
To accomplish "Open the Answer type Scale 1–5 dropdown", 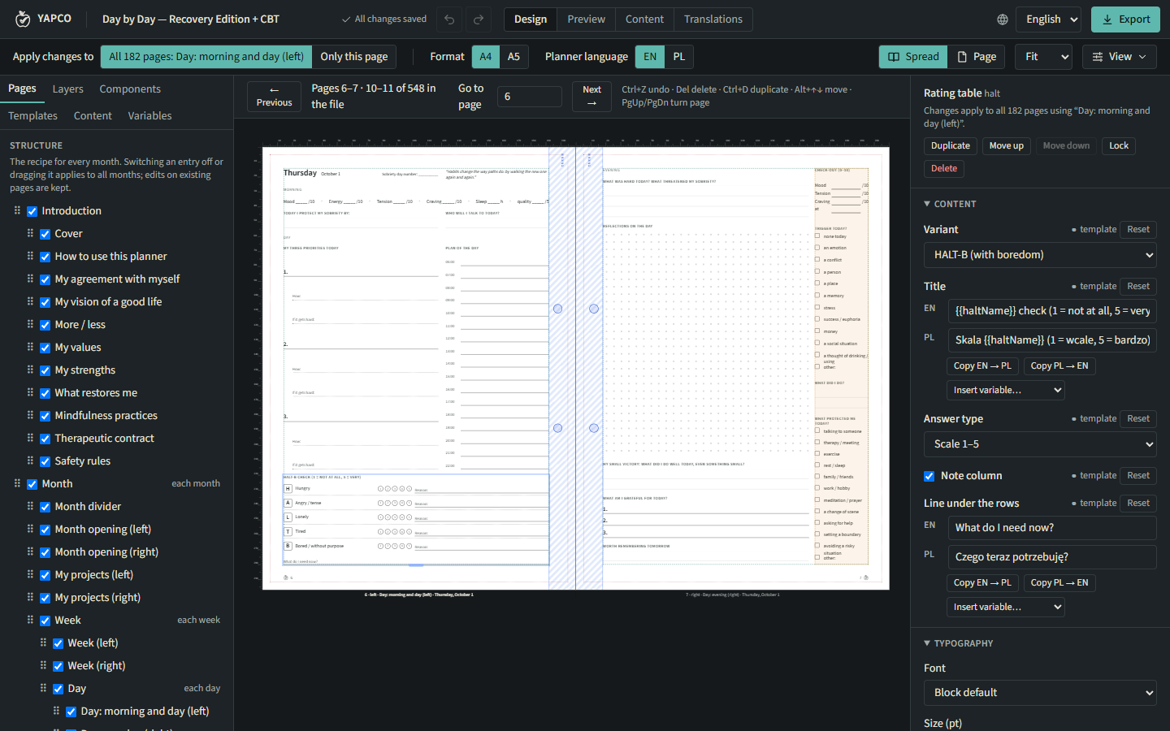I will pyautogui.click(x=1040, y=444).
